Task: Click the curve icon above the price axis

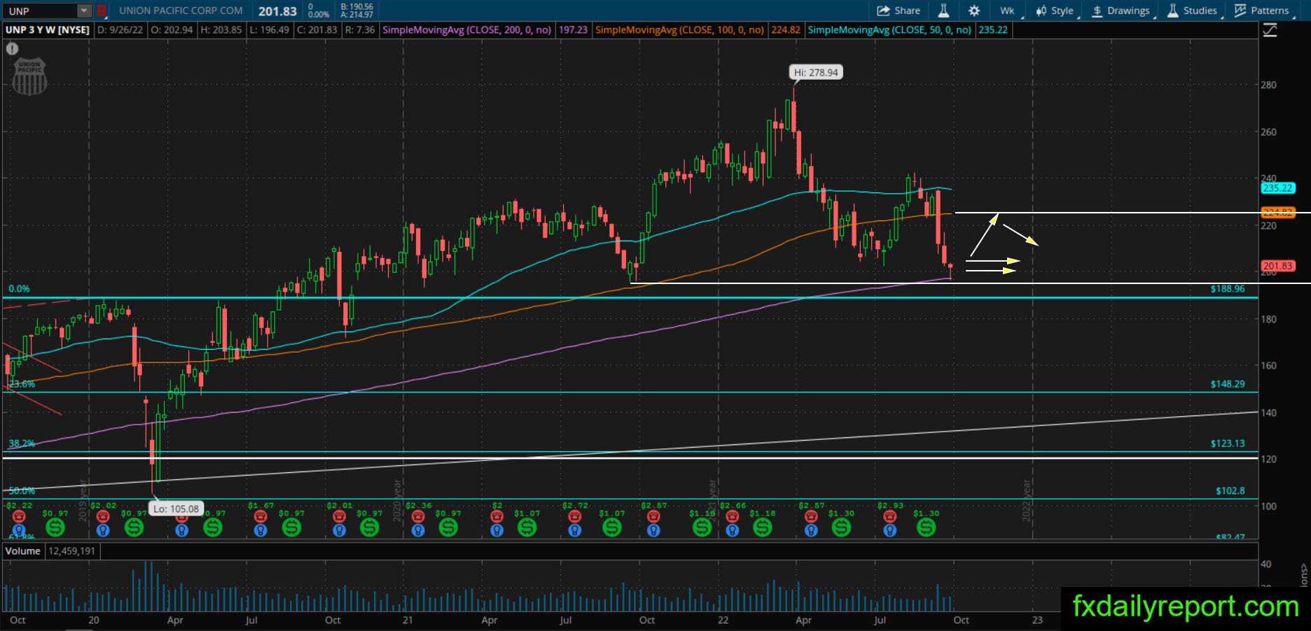Action: click(x=1270, y=30)
